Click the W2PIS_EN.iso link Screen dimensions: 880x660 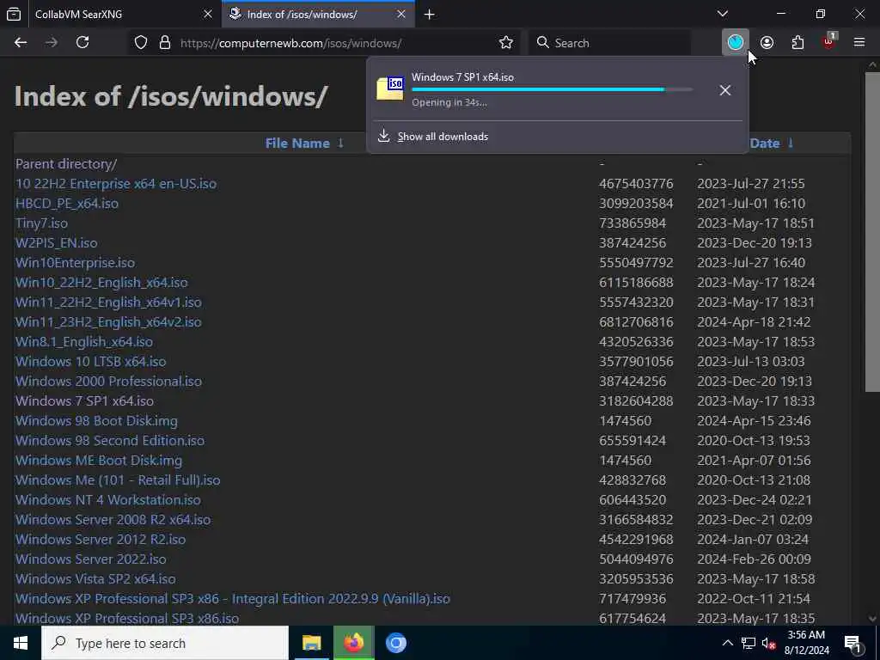[x=56, y=242]
